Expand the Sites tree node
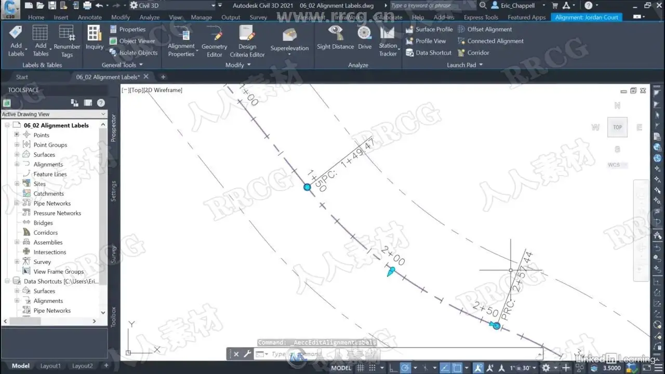 (x=17, y=184)
